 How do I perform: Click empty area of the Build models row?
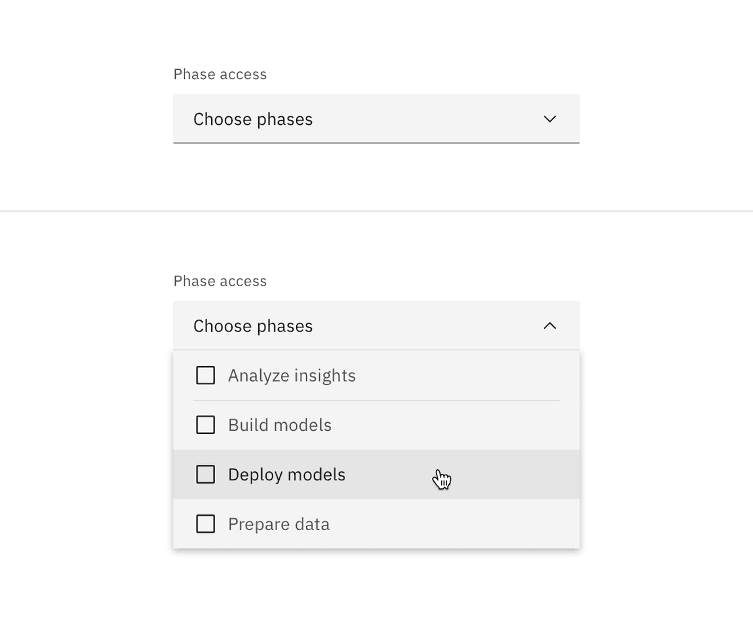458,425
